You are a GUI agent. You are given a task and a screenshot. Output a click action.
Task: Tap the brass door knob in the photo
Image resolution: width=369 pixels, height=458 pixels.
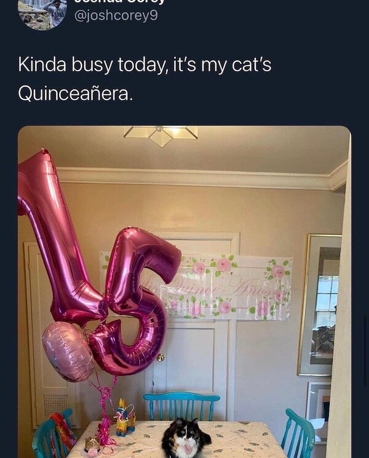[x=161, y=357]
